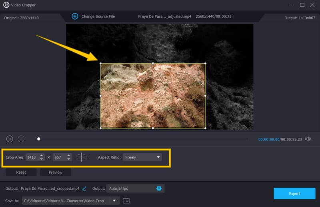Viewport: 320px width, 207px height.
Task: Click the top-left crop handle
Action: pyautogui.click(x=100, y=63)
